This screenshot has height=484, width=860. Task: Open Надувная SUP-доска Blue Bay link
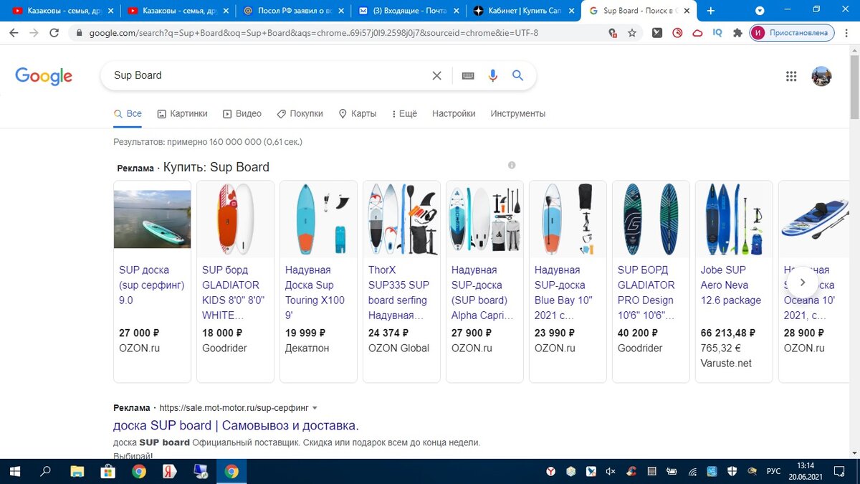(x=563, y=293)
